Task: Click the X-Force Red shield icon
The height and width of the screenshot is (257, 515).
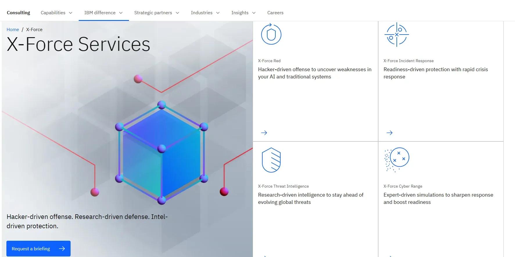Action: coord(271,34)
